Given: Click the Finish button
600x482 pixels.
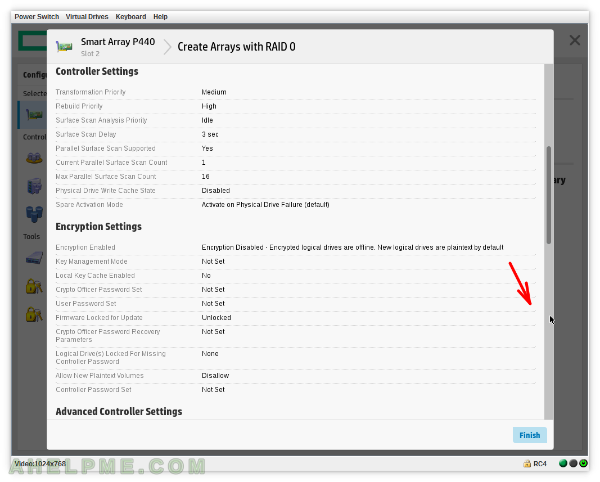Looking at the screenshot, I should pos(530,435).
